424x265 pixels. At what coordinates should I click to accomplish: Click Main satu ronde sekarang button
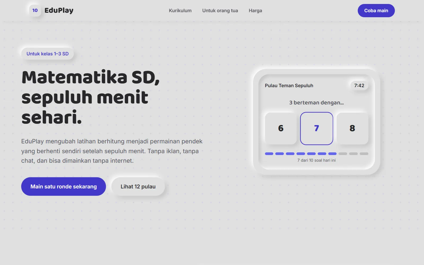64,187
